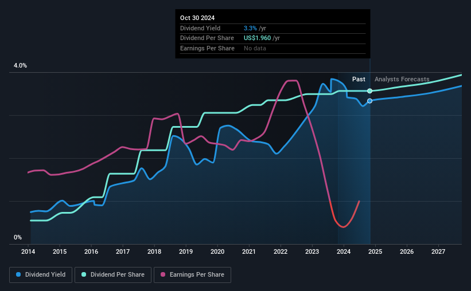Image resolution: width=471 pixels, height=291 pixels.
Task: Click the 2020 x-axis label
Action: 217,251
